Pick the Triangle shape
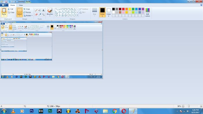The image size is (203, 114). point(75,9)
